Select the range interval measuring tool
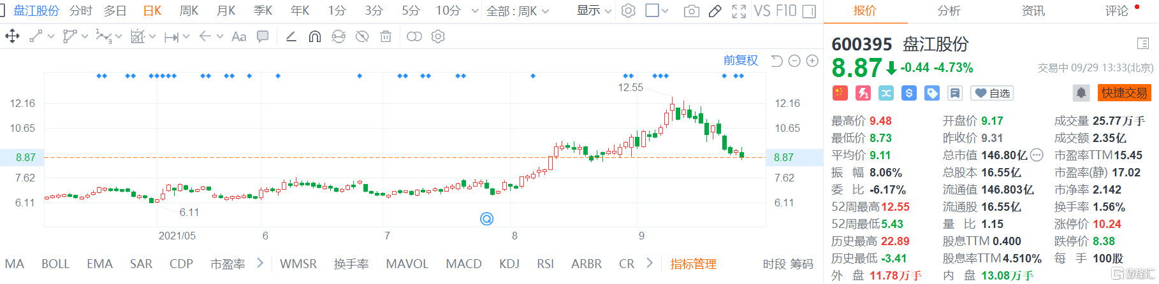Image resolution: width=1159 pixels, height=284 pixels. [171, 37]
